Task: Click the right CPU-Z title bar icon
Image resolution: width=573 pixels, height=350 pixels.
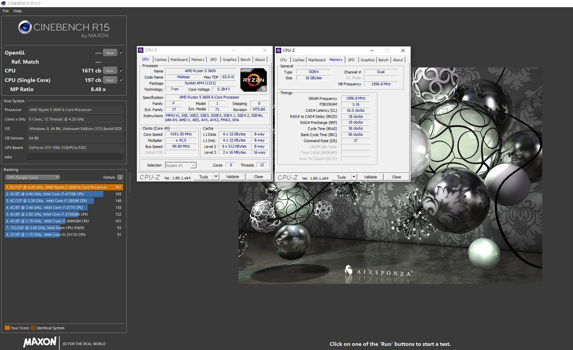Action: [x=278, y=51]
